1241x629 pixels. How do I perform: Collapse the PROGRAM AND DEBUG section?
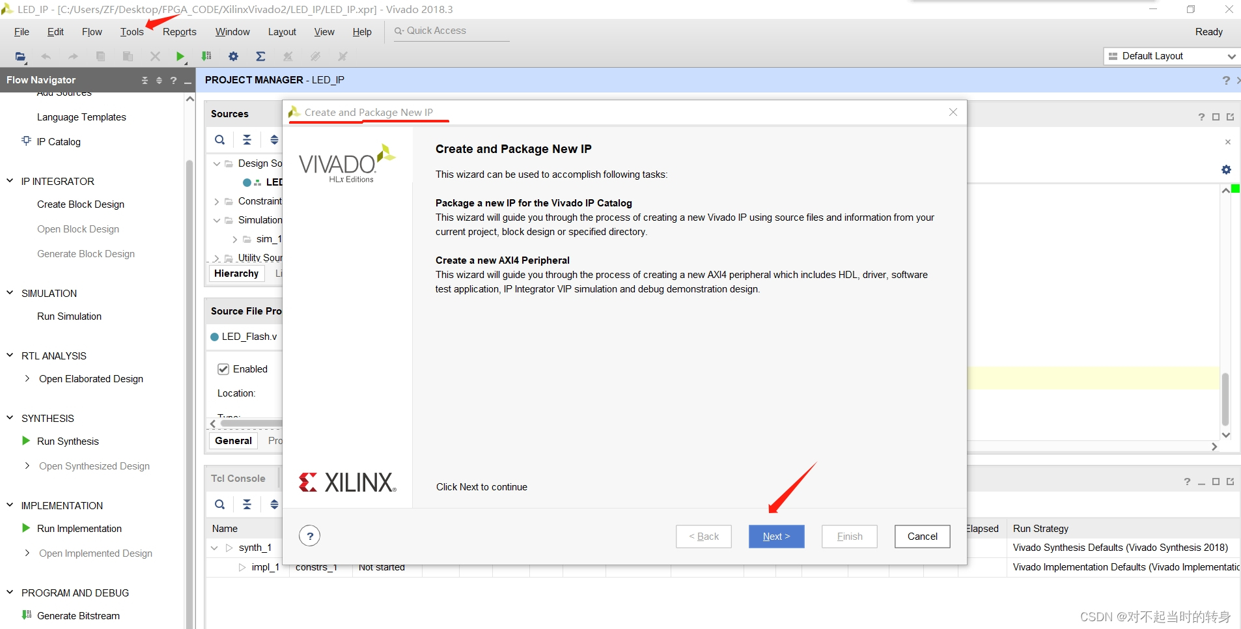coord(10,593)
